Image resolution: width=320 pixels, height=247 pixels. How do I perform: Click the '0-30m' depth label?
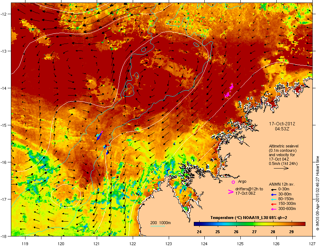[284, 189]
